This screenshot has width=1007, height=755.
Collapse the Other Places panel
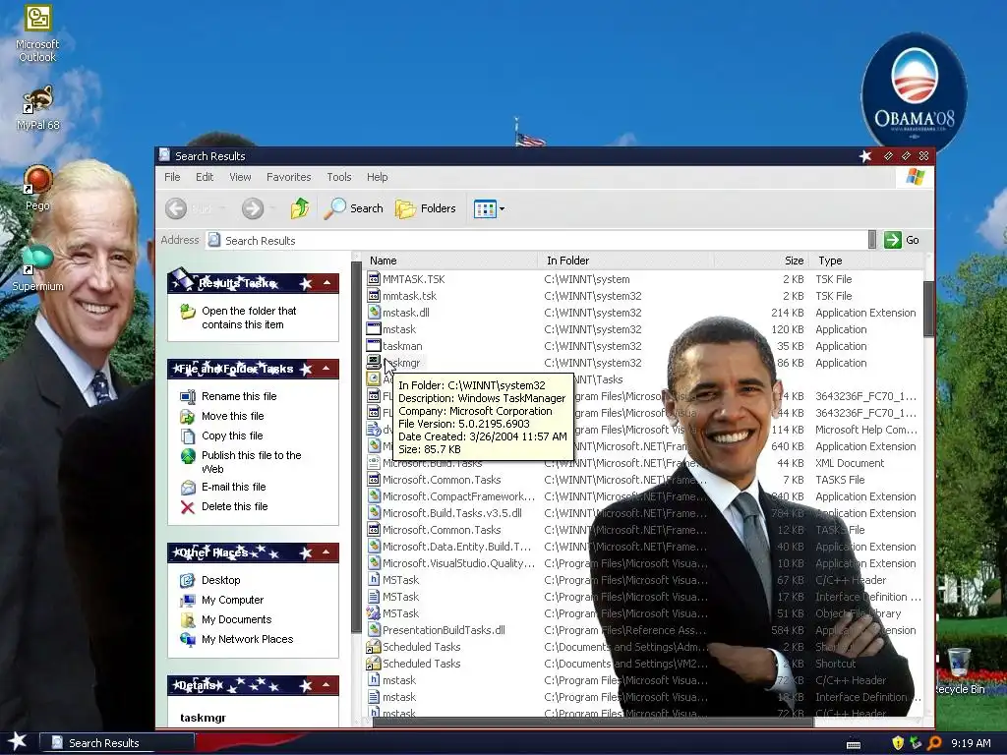pos(326,552)
